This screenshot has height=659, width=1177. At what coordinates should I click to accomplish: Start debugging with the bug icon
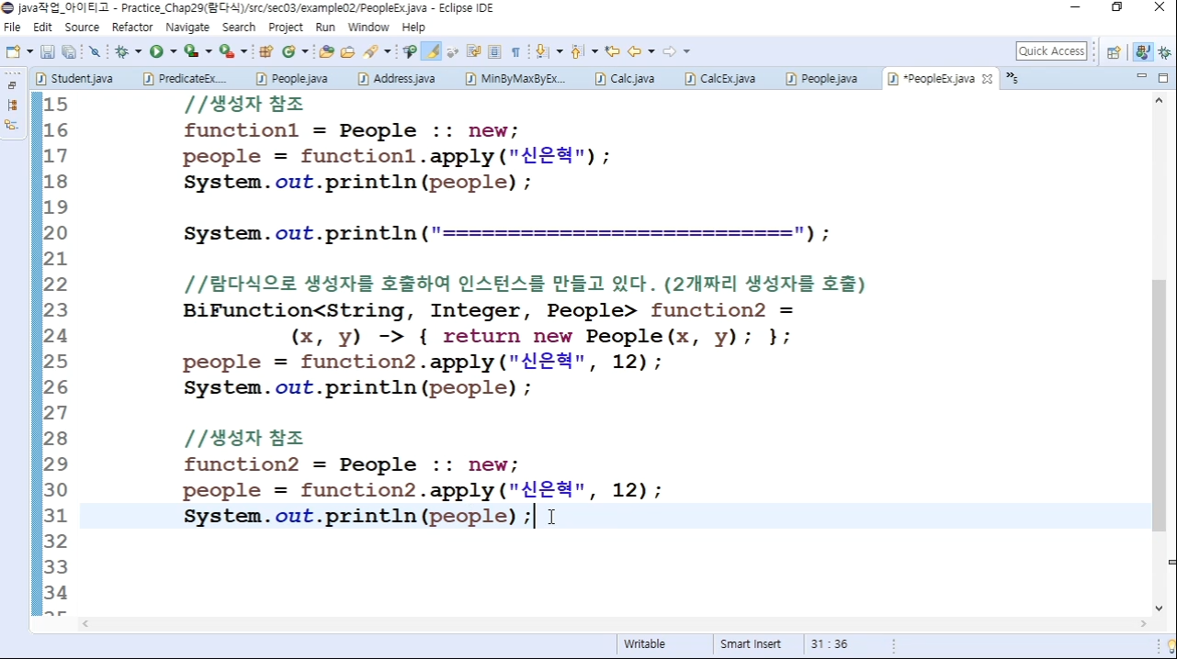[x=121, y=51]
